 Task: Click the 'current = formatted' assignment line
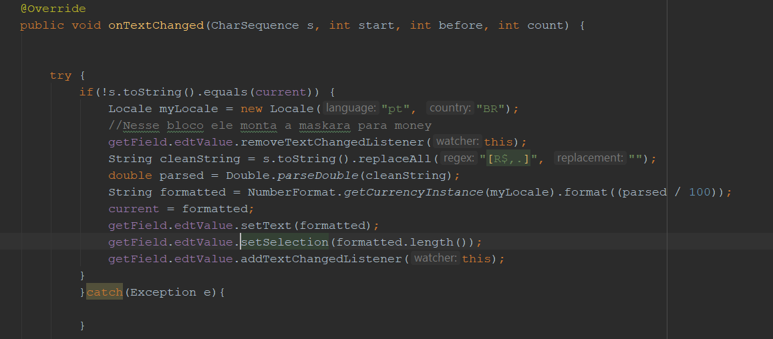[x=181, y=209]
